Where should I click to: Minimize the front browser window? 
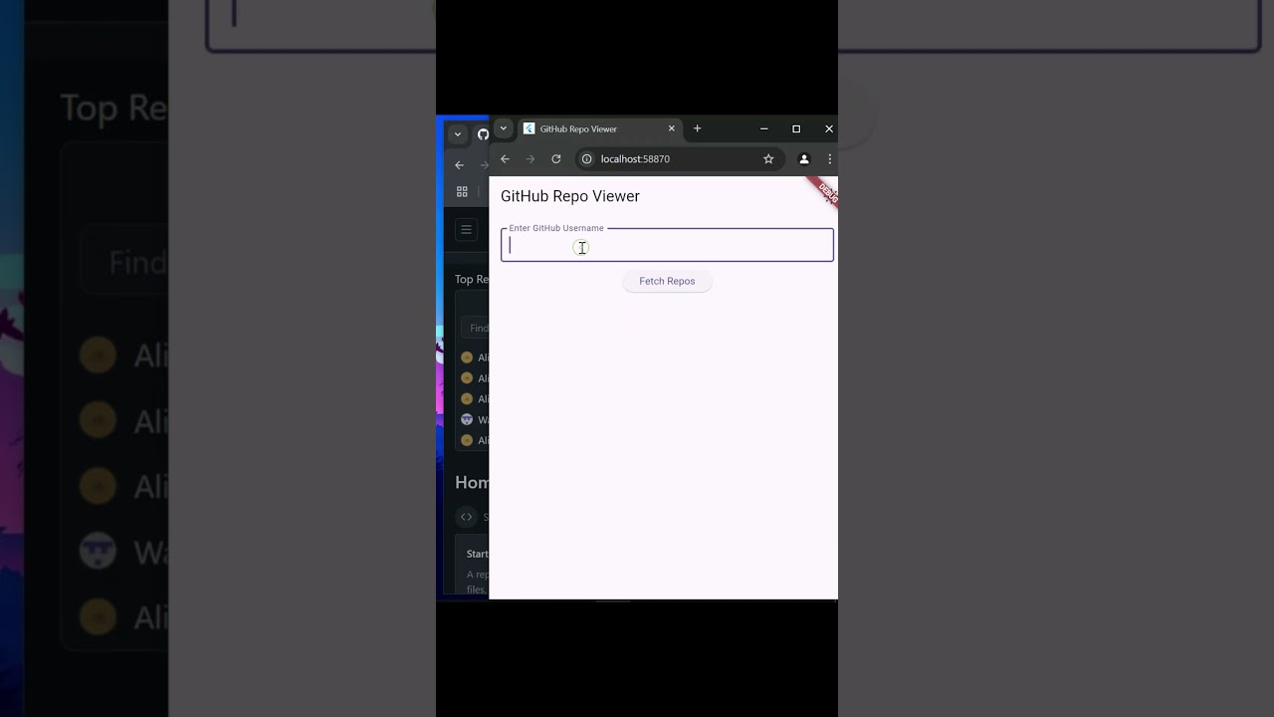763,128
